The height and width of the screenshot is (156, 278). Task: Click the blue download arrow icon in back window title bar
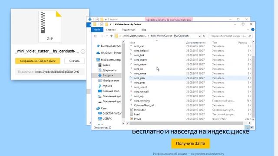90,19
